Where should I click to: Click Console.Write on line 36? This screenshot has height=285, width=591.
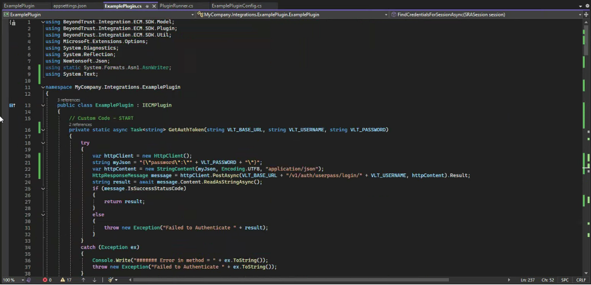click(x=111, y=260)
